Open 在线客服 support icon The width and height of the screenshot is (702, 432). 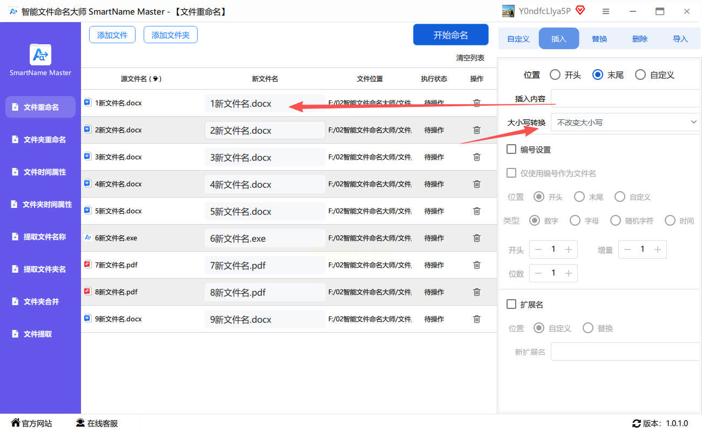coord(80,423)
